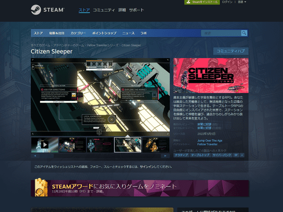
Task: Click the サイバーパンク tag
Action: [x=222, y=155]
